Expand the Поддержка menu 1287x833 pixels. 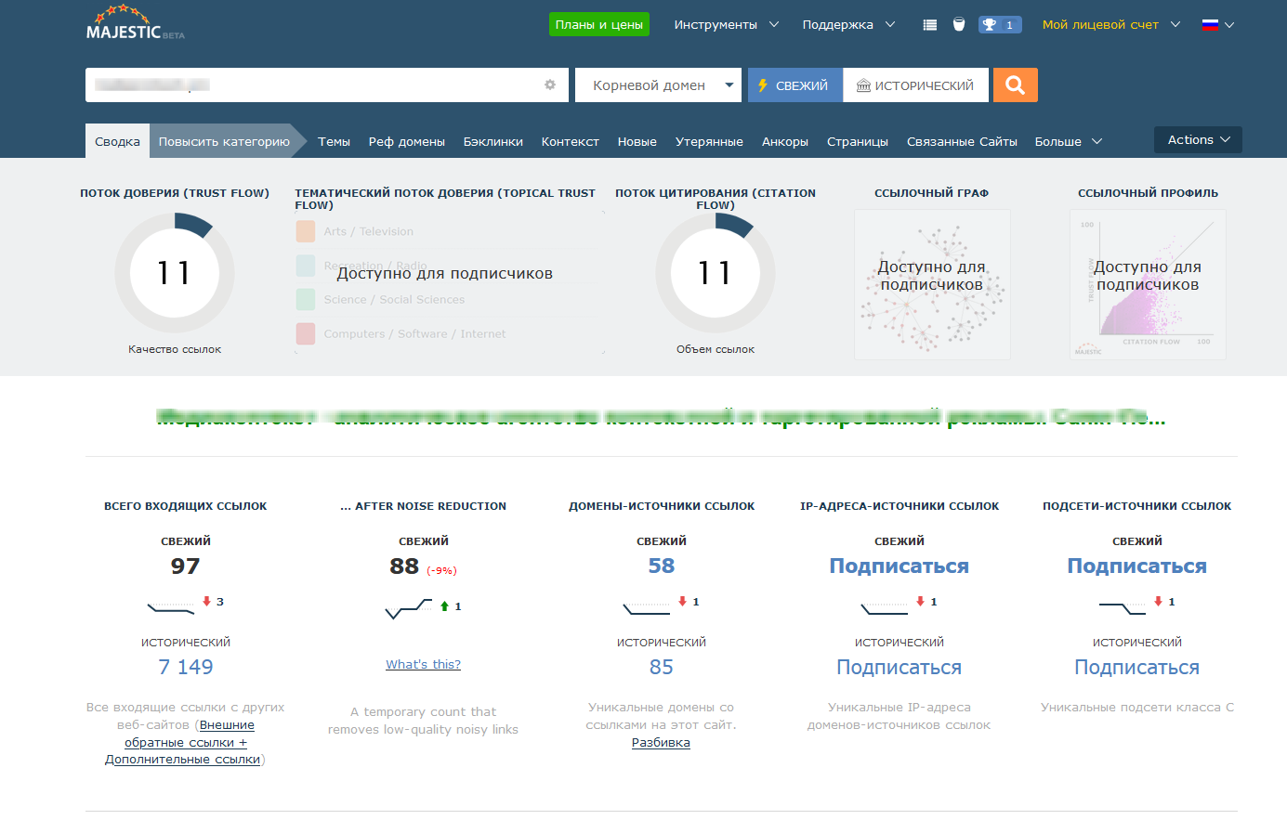pos(848,25)
